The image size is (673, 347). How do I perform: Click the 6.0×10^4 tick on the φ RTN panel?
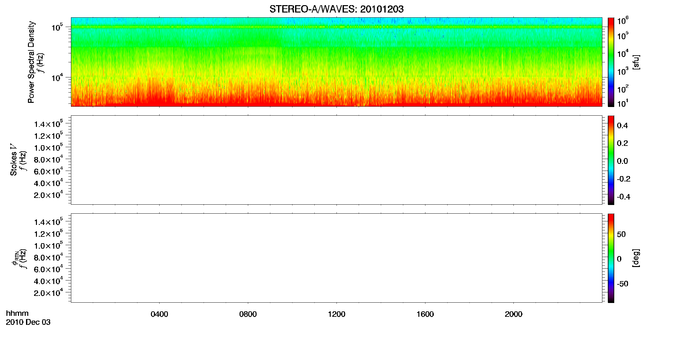(48, 269)
